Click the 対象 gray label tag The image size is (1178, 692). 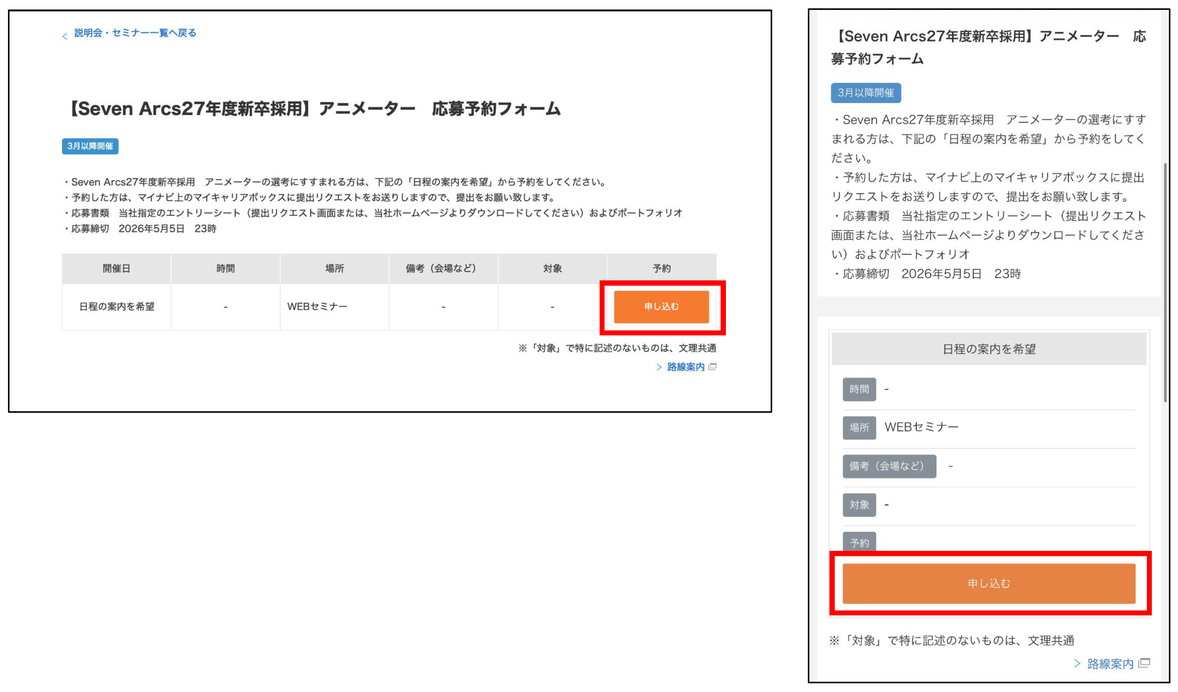pos(859,505)
